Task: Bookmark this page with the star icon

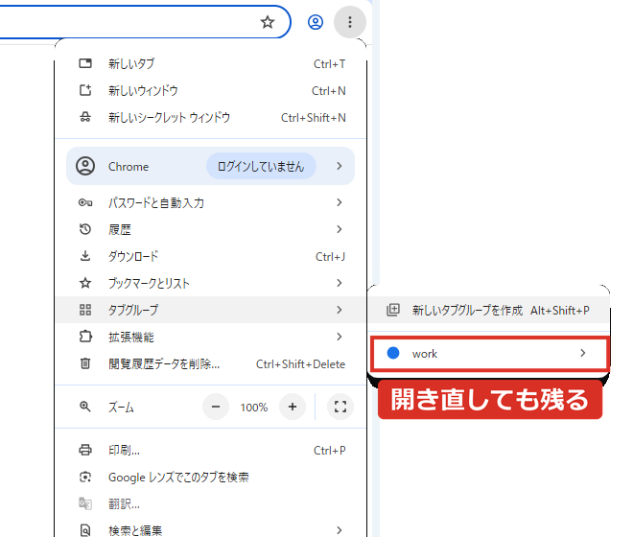Action: pos(268,22)
